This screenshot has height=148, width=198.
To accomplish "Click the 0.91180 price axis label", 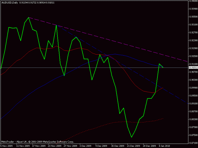I will coord(193,64).
